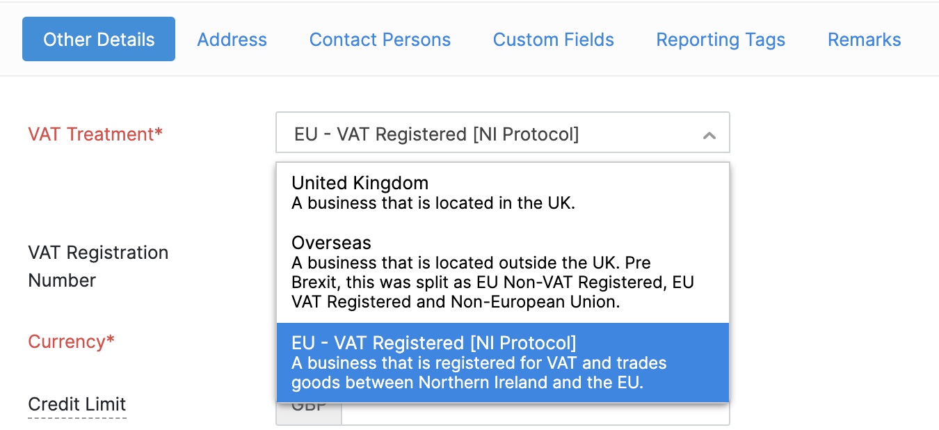Switch to the Custom Fields tab

(x=553, y=40)
